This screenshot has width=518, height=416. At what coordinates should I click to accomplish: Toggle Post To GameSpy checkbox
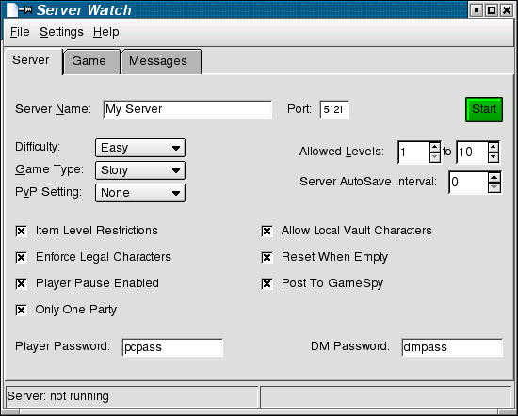pos(267,283)
